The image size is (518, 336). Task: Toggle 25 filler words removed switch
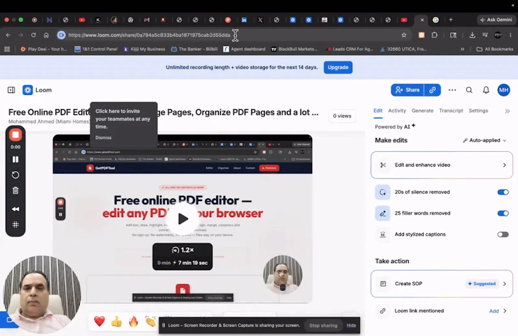point(503,213)
